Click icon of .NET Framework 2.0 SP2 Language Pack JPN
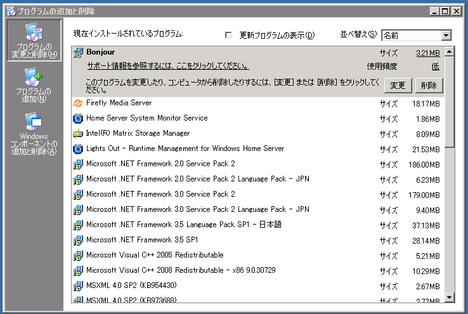 (x=78, y=180)
